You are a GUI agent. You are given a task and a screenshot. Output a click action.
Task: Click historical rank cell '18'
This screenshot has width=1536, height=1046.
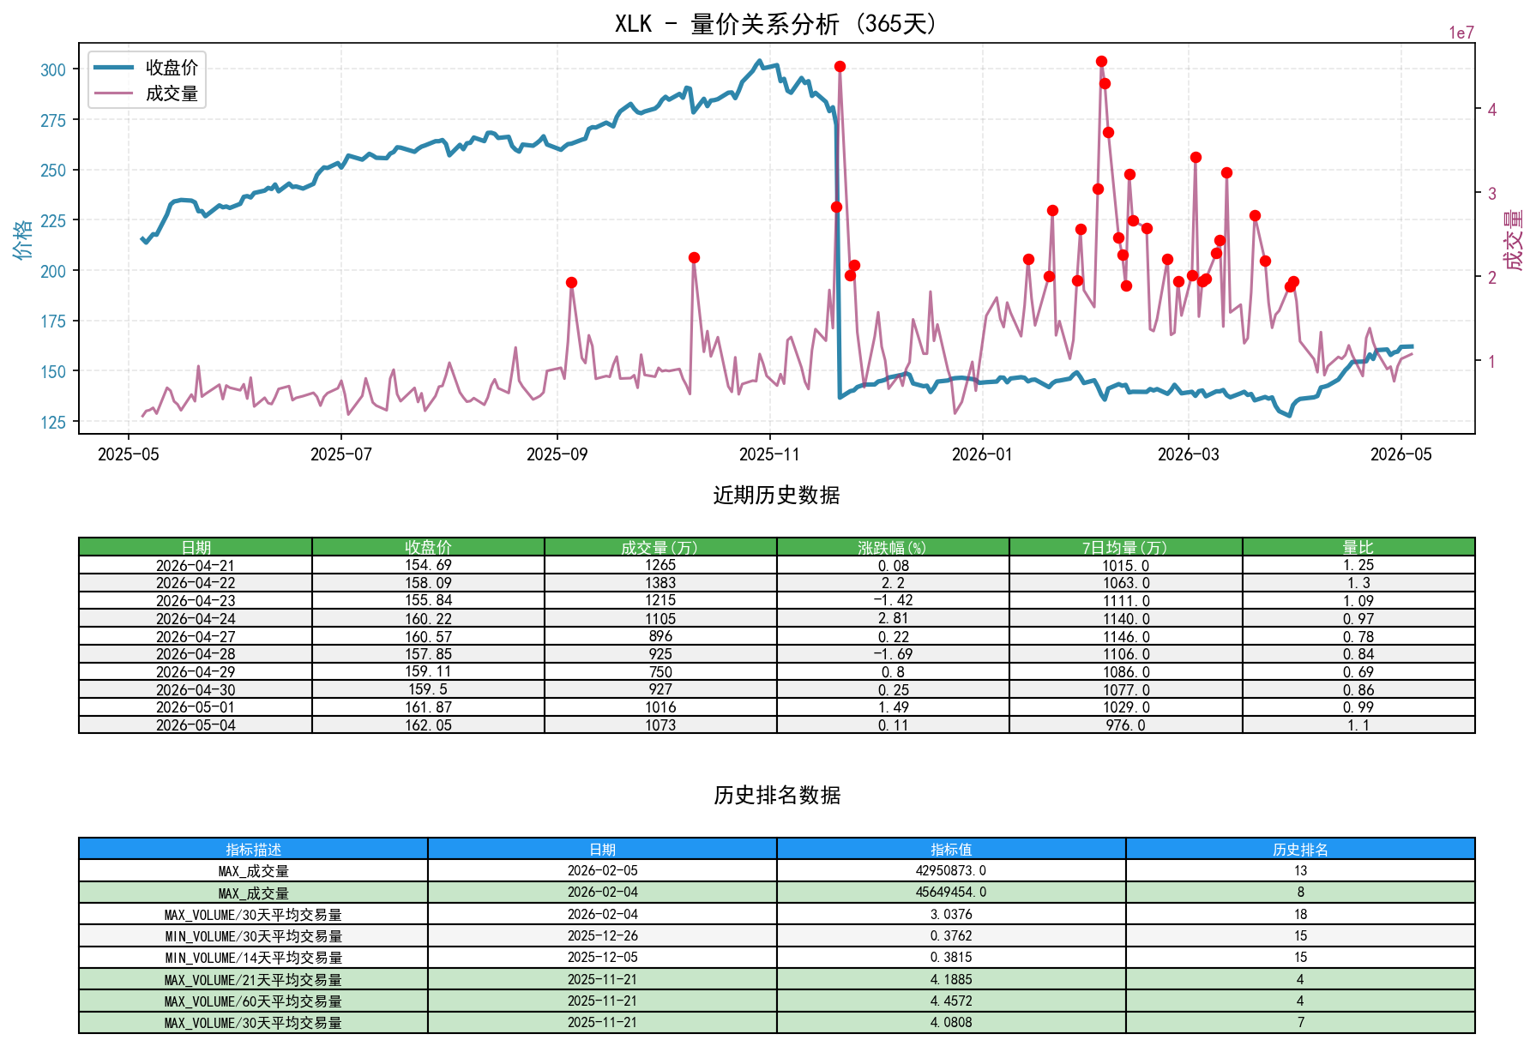[1300, 914]
